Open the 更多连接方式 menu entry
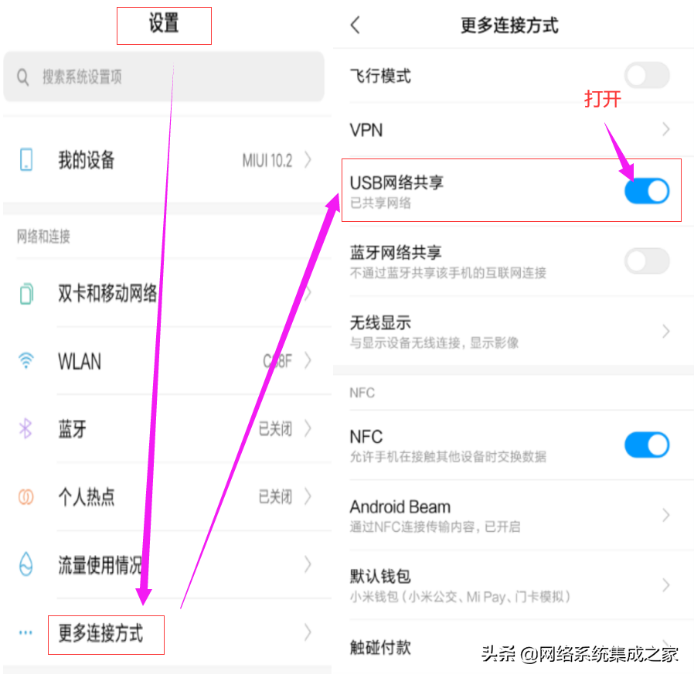The image size is (694, 678). [x=167, y=632]
